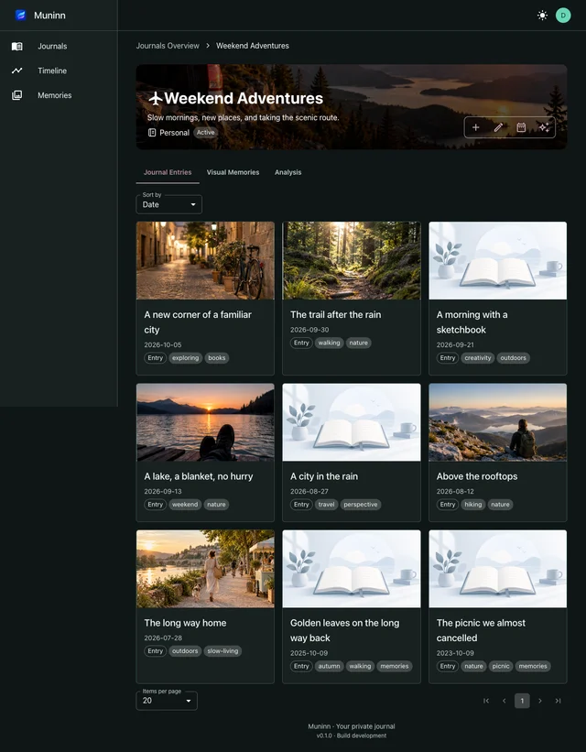Open the user avatar D menu
586x752 pixels.
click(563, 16)
